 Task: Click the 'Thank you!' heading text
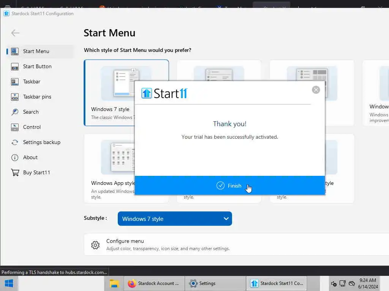tap(229, 124)
